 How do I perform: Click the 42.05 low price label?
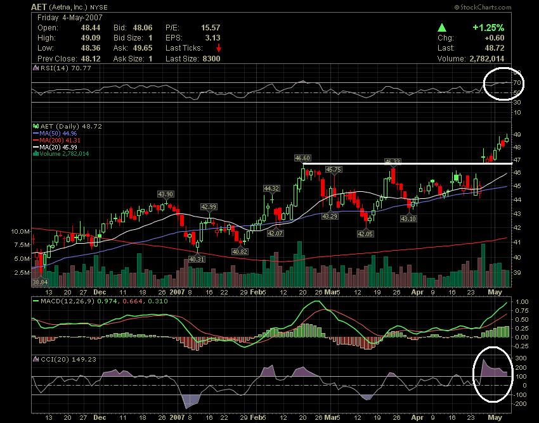(365, 234)
